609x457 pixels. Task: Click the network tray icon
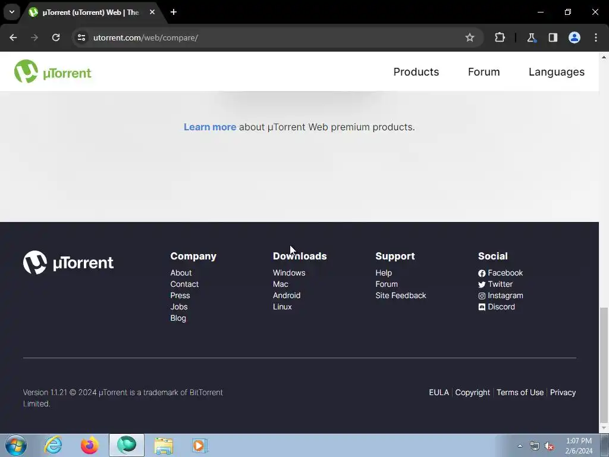535,446
